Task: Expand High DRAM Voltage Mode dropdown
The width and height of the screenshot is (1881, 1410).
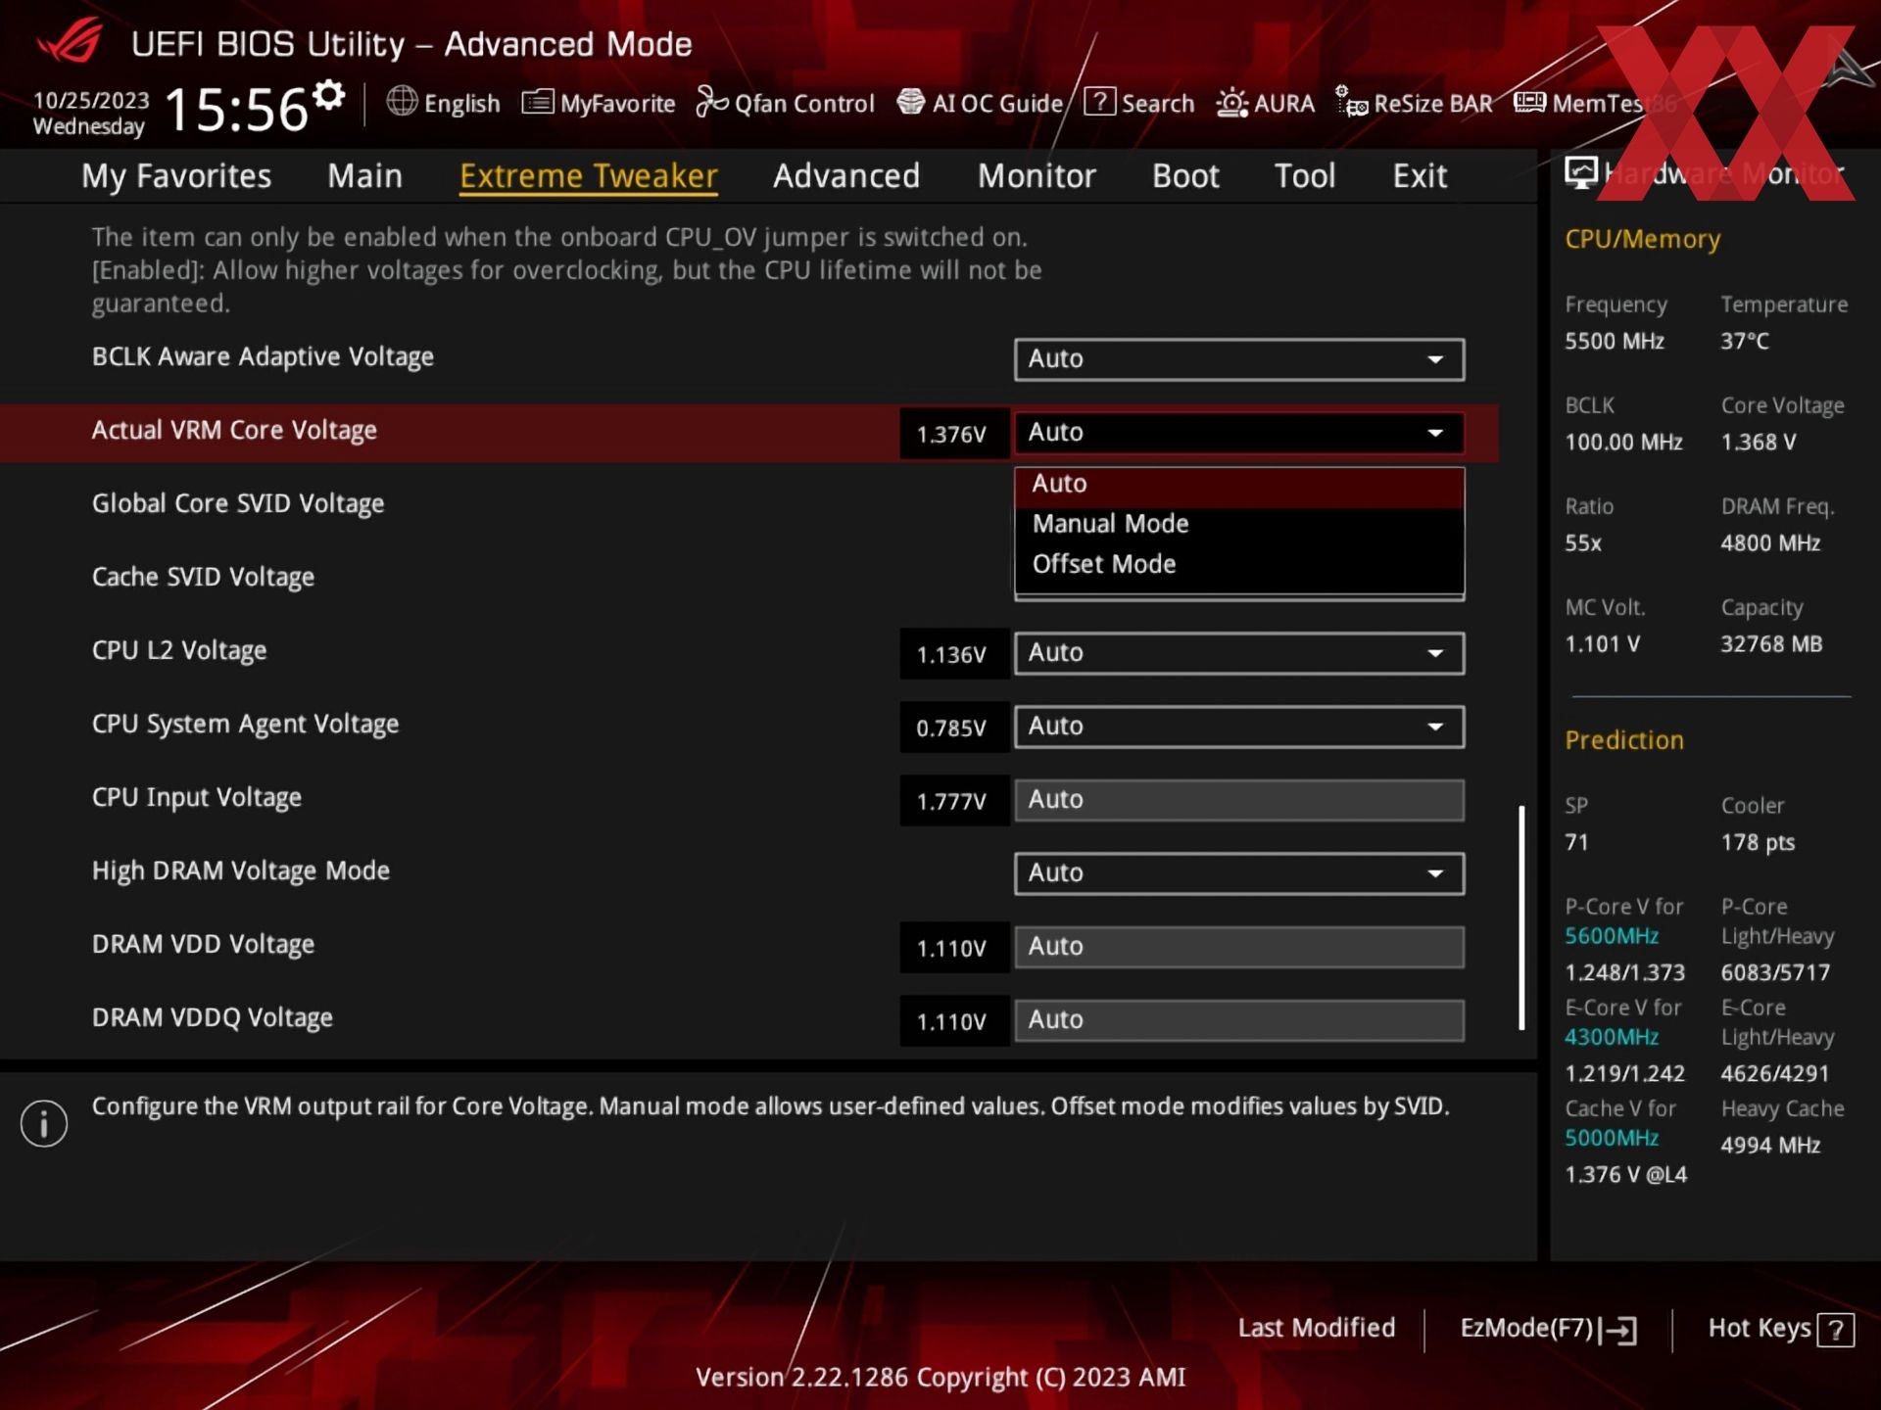Action: coord(1239,873)
